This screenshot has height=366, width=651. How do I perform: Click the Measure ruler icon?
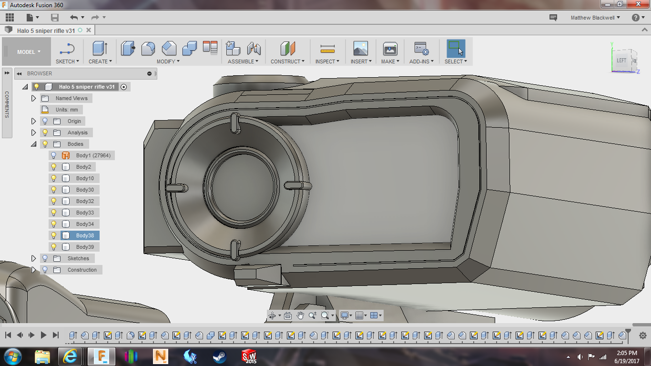pos(327,48)
